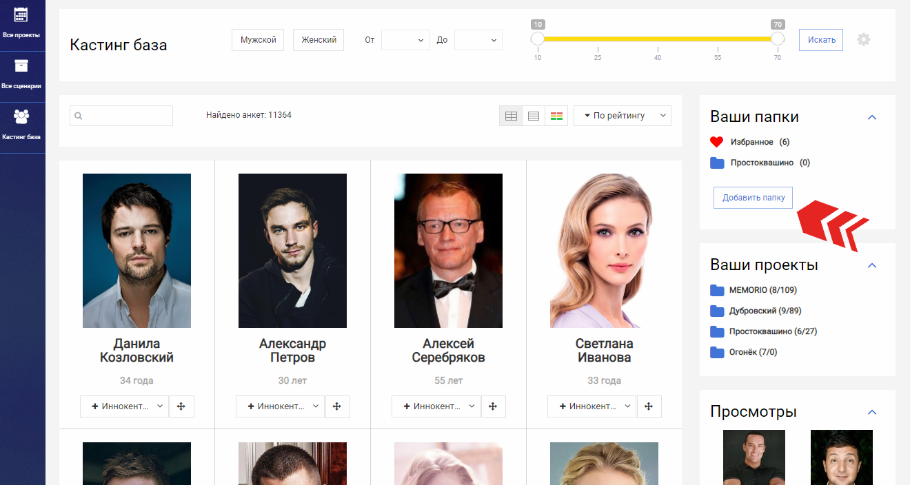Screen dimensions: 910x485
Task: Open the По рейтингу sort dropdown
Action: click(623, 116)
